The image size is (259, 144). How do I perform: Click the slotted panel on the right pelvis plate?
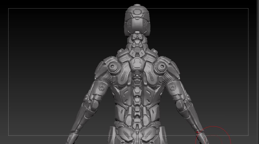(148, 134)
